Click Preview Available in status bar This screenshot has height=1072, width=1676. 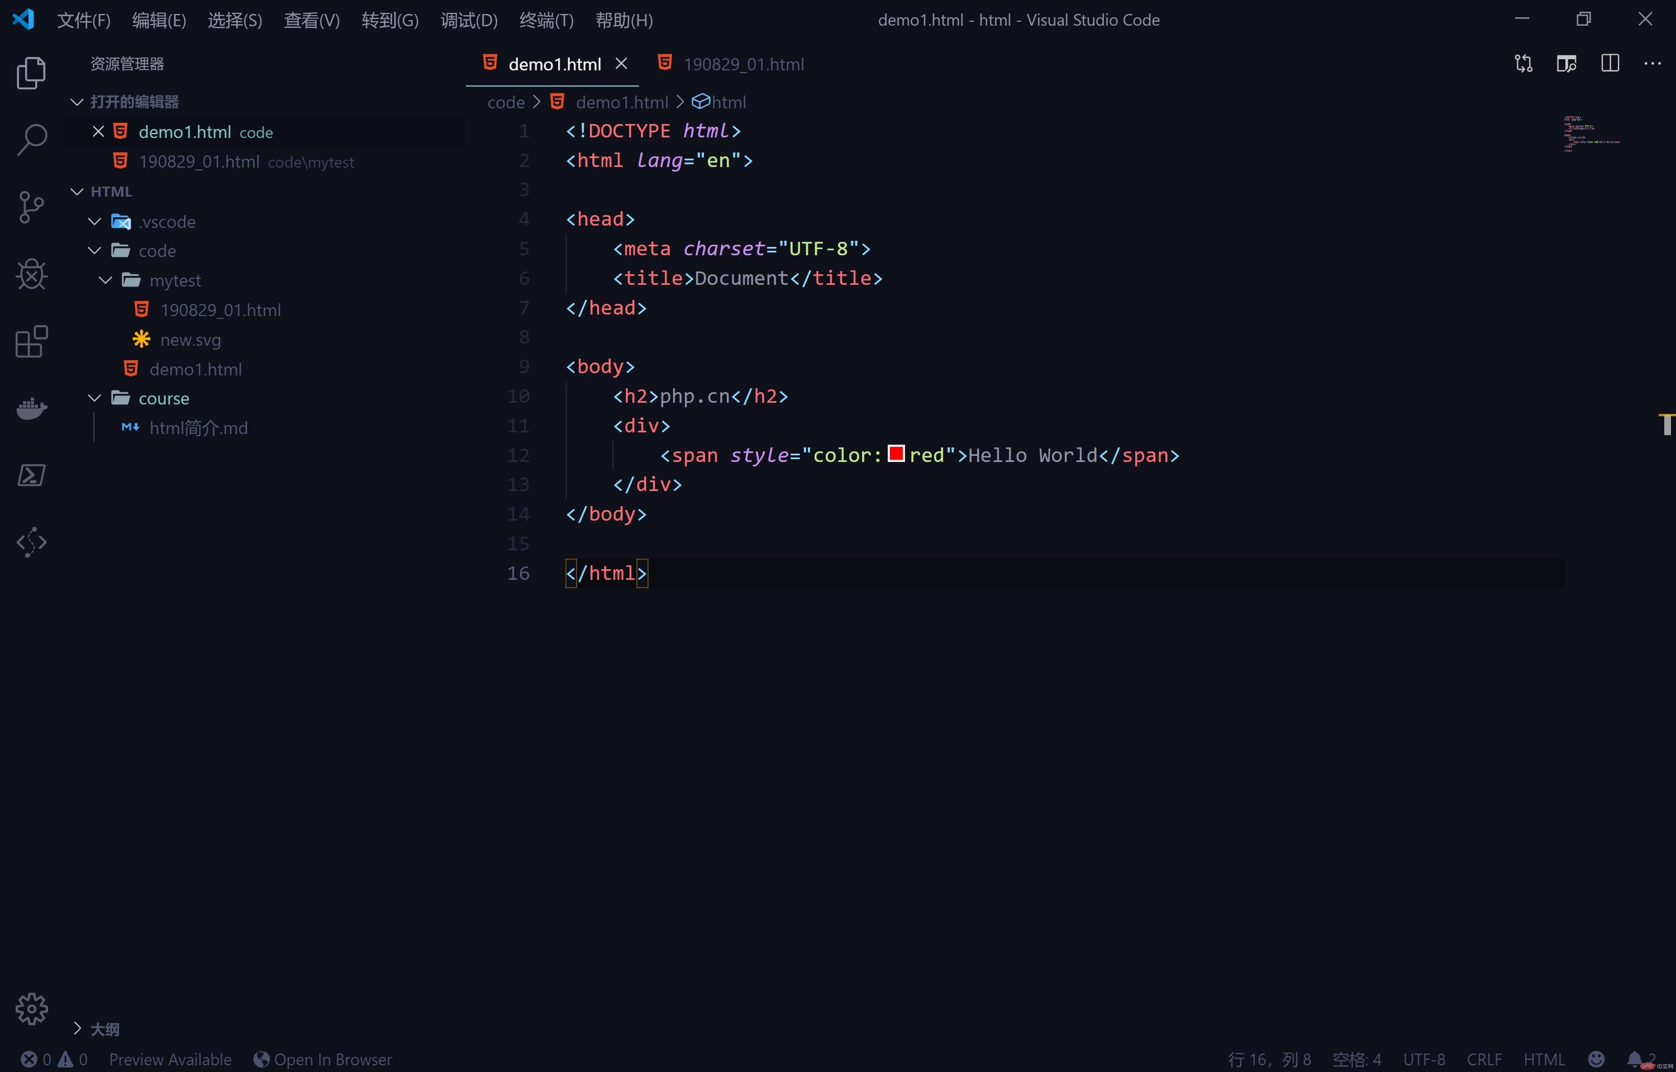[170, 1059]
